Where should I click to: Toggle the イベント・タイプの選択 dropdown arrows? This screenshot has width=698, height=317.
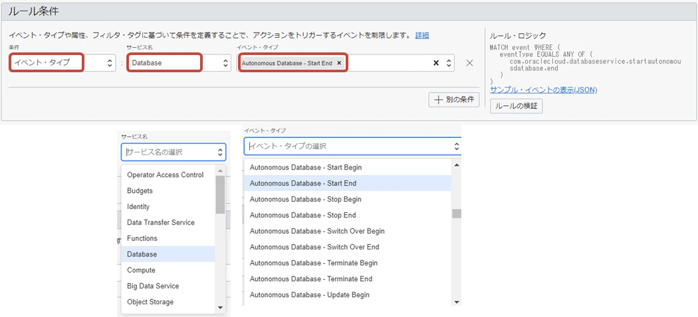point(456,146)
